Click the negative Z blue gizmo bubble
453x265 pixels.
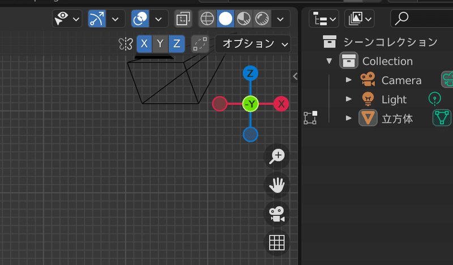[x=250, y=134]
